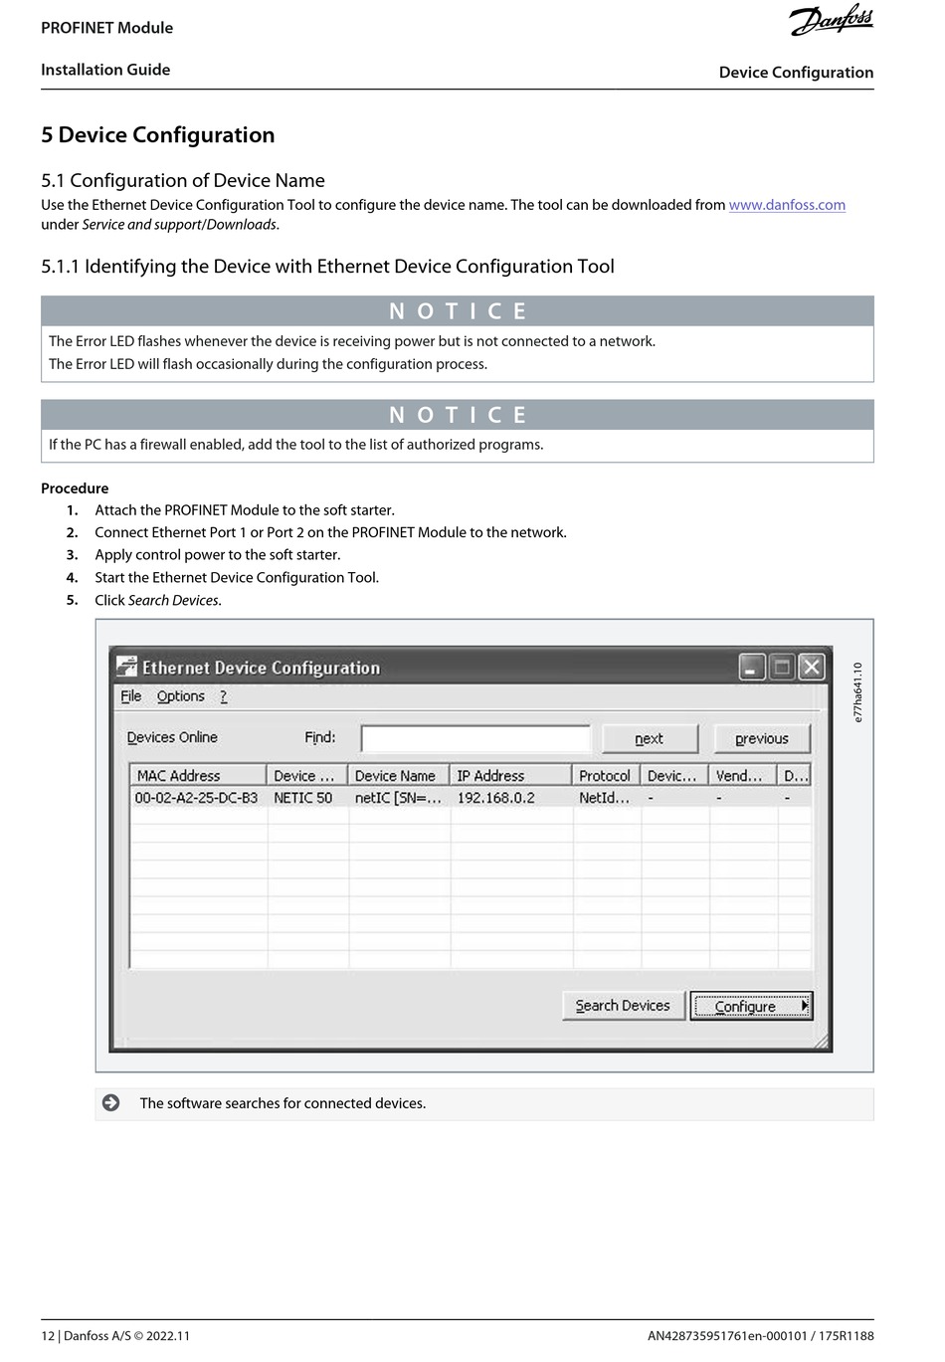The width and height of the screenshot is (945, 1362).
Task: Click the Danfoss logo
Action: coord(832,21)
